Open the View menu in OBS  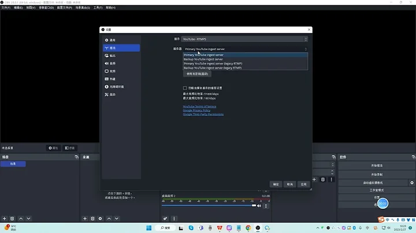tap(31, 7)
